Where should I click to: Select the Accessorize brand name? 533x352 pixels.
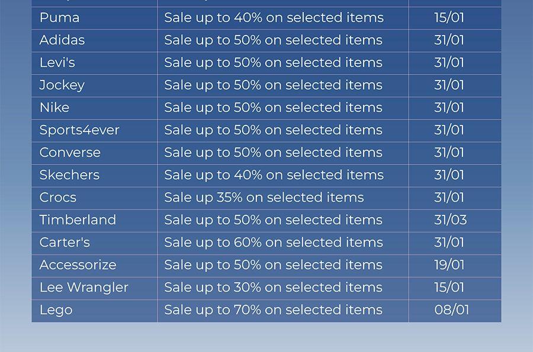[78, 265]
